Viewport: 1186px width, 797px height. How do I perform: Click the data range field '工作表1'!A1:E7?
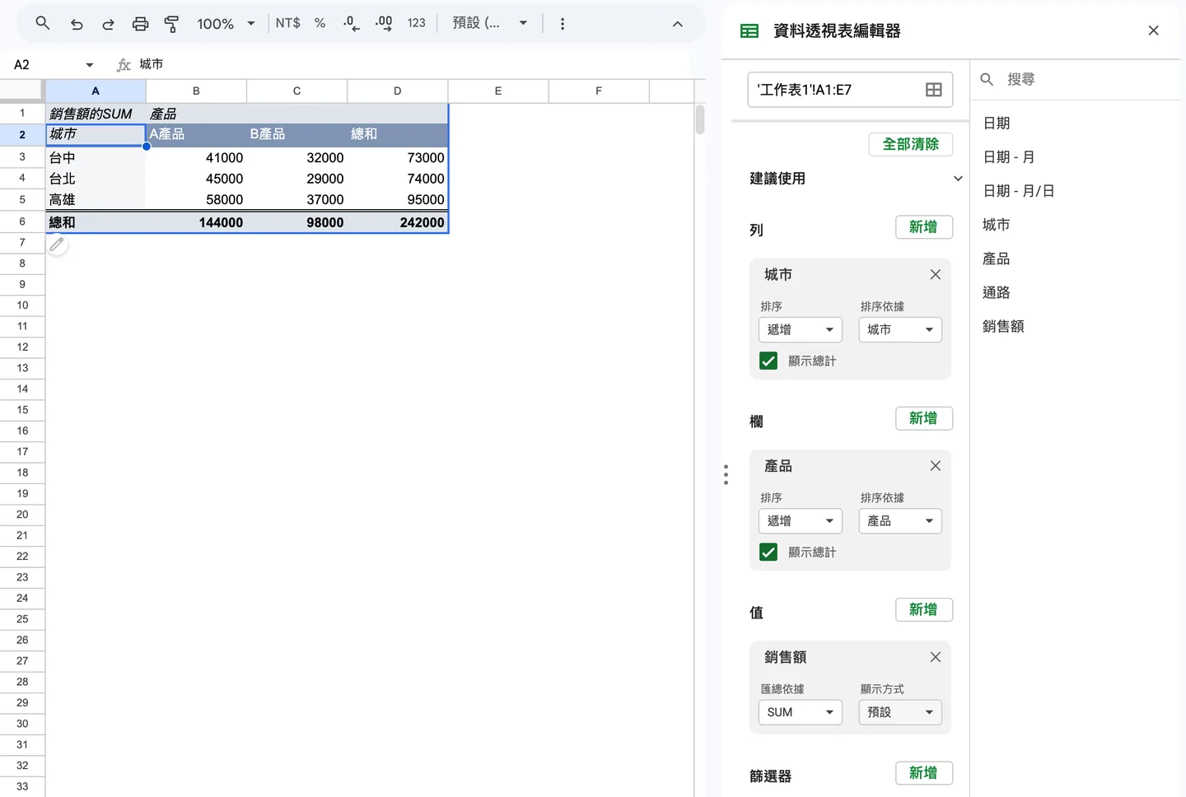850,90
